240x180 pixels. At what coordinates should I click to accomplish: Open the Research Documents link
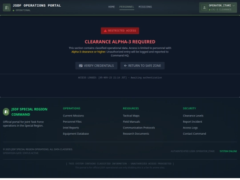click(136, 134)
